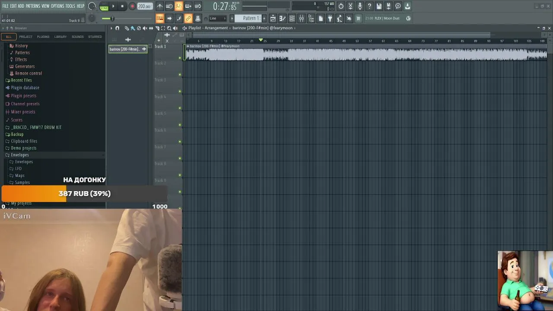Screen dimensions: 553x311
Task: Open the Channel rack view button
Action: (292, 18)
